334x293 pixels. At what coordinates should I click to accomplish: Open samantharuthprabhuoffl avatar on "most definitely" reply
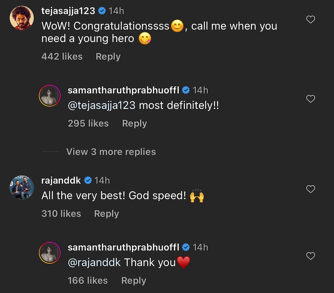(49, 95)
